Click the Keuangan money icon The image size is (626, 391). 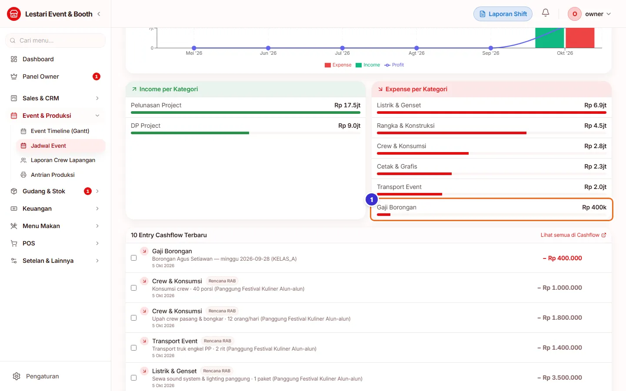click(14, 209)
